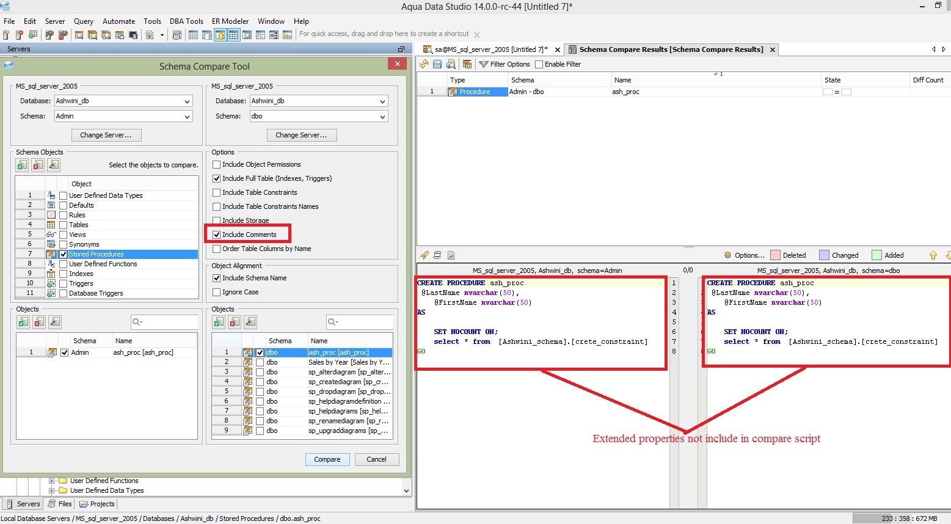Image resolution: width=951 pixels, height=524 pixels.
Task: Uncheck all in right Objects list
Action: [235, 322]
